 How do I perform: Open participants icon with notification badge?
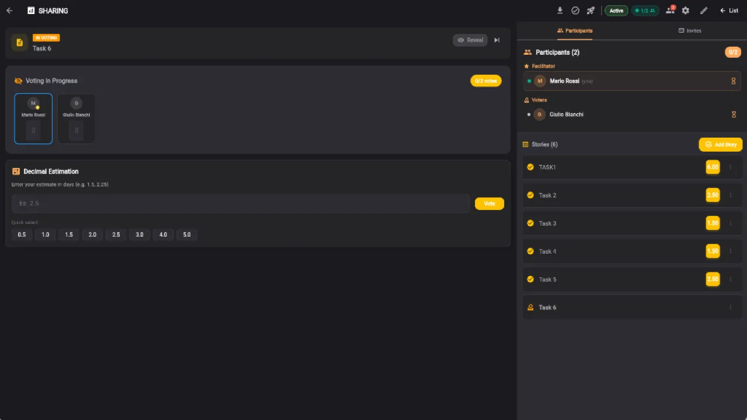point(671,10)
